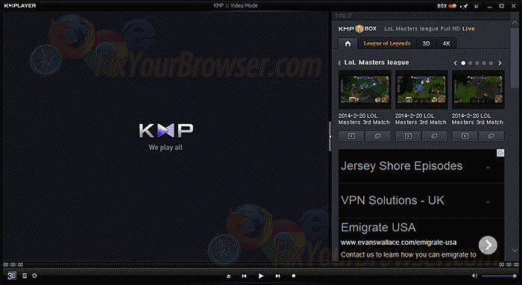
Task: Collapse the BOX side panel using the divider arrow
Action: pyautogui.click(x=330, y=137)
